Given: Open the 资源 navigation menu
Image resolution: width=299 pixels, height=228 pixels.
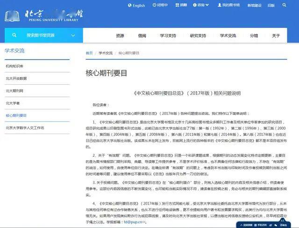Looking at the screenshot, I should [x=120, y=35].
